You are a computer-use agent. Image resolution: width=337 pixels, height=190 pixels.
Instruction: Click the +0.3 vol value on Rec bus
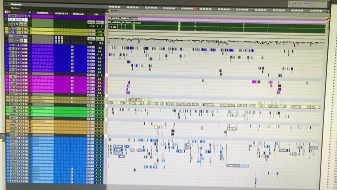(101, 43)
